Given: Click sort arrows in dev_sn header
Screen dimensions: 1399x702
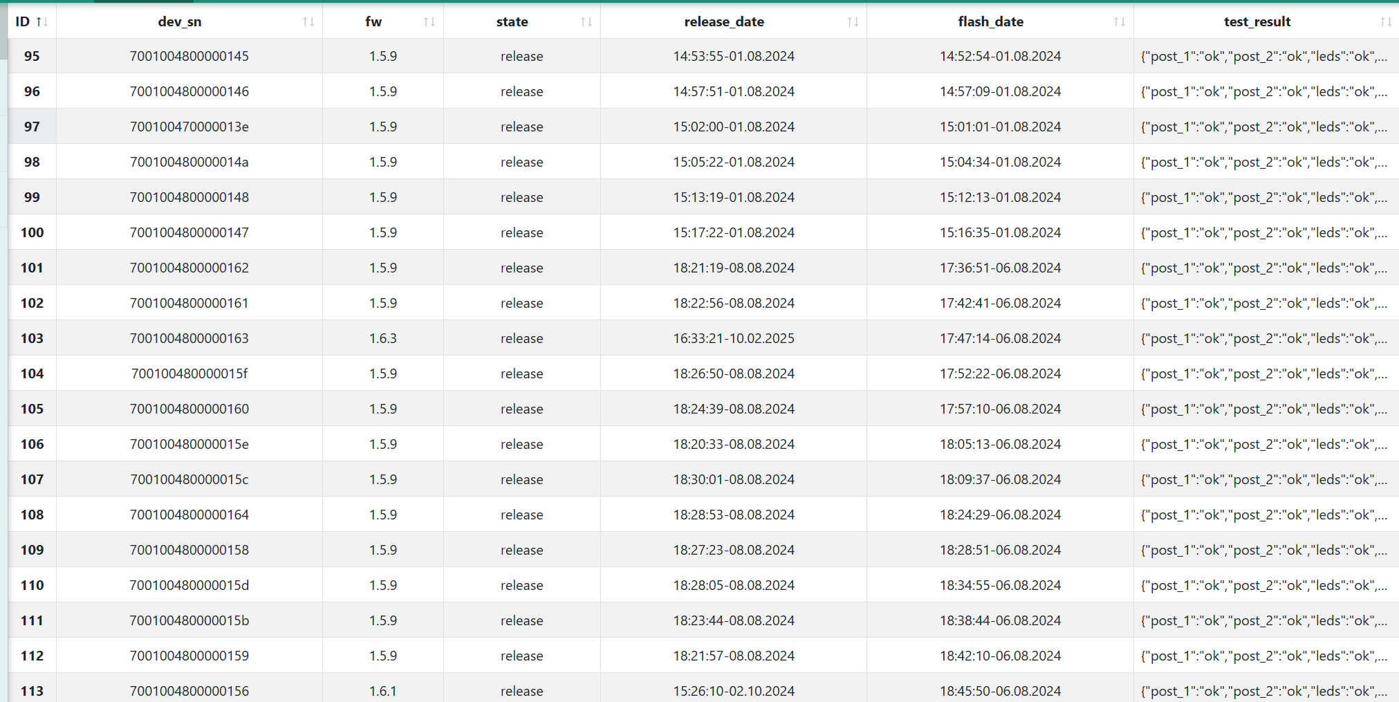Looking at the screenshot, I should (308, 22).
